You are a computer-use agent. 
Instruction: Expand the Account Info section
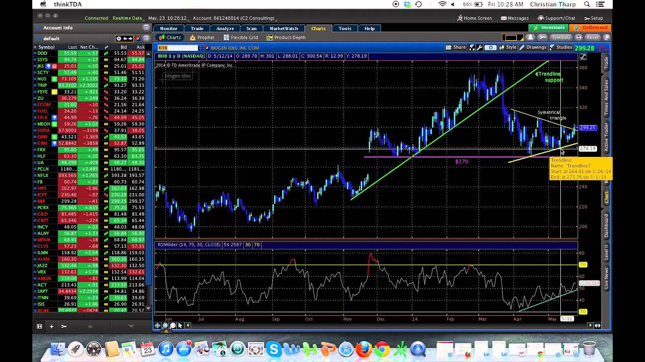point(38,28)
